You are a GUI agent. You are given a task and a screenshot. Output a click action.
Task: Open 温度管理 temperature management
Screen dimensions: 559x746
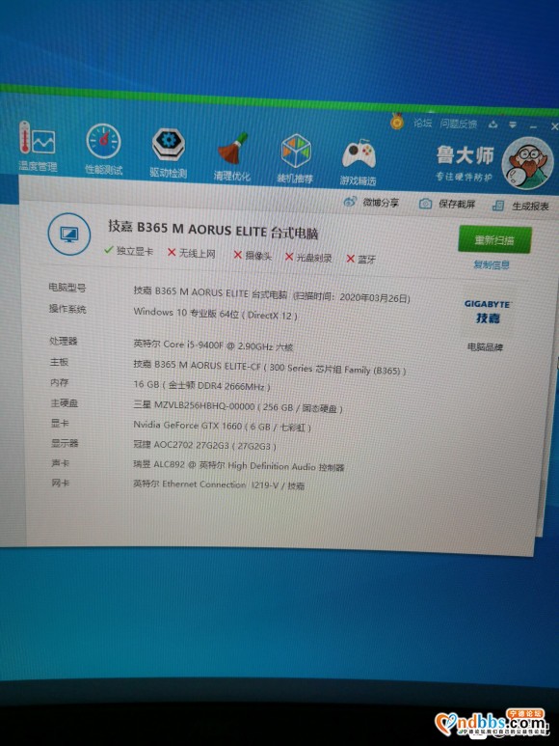(x=38, y=146)
